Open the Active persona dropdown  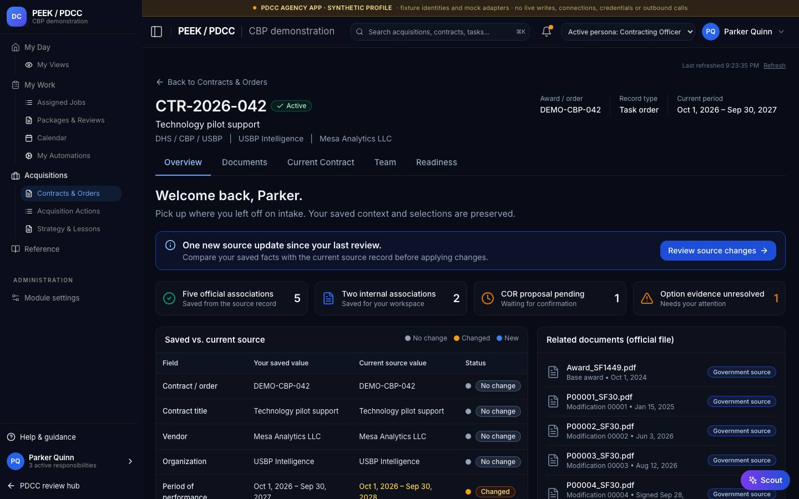(628, 32)
